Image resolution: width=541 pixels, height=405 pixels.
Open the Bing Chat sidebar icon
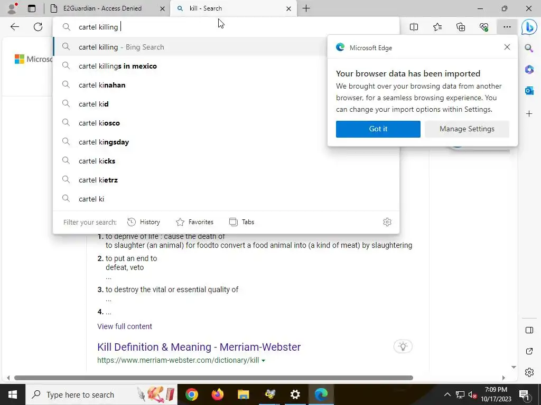529,27
